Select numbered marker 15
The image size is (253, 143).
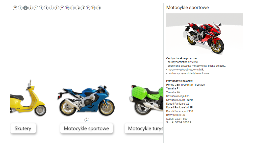click(x=93, y=8)
